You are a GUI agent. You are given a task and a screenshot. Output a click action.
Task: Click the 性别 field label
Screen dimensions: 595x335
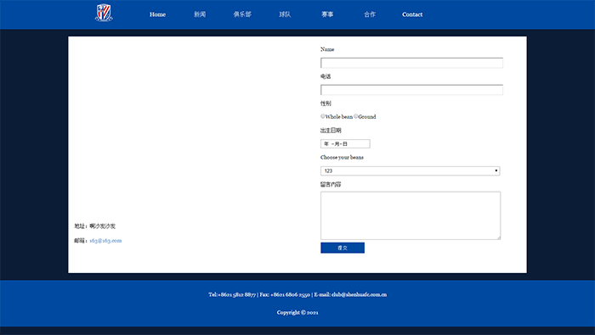(326, 103)
